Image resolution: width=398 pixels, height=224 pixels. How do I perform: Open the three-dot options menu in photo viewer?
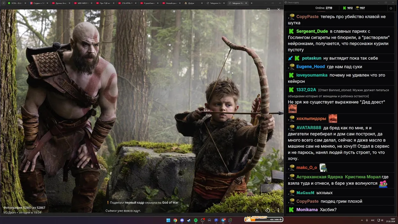point(278,210)
